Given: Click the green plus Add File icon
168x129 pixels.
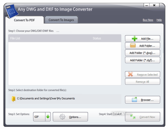Looking at the screenshot, I should coord(134,38).
